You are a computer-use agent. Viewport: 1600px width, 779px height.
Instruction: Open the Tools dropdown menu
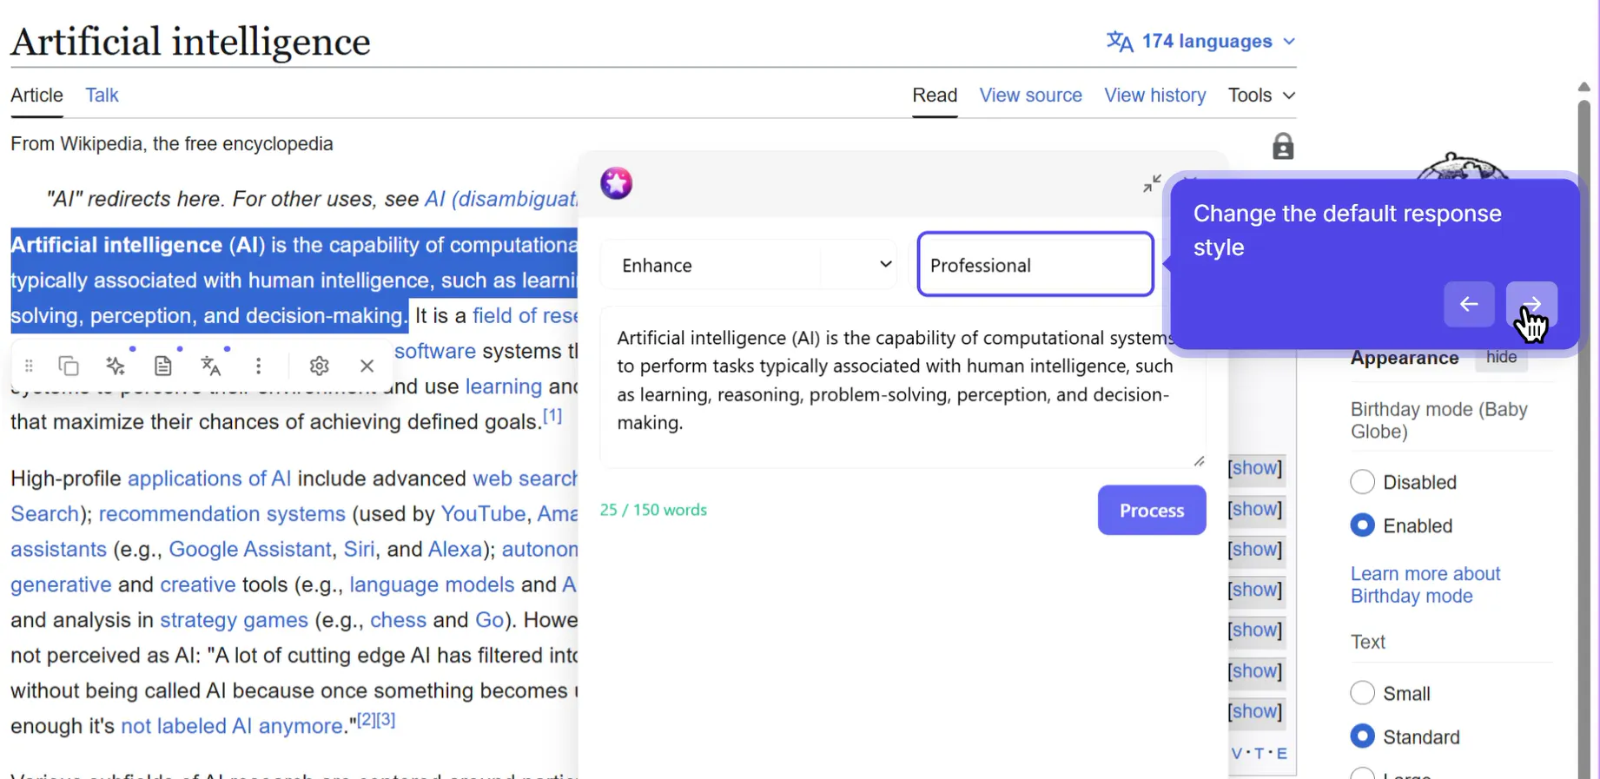(1261, 95)
